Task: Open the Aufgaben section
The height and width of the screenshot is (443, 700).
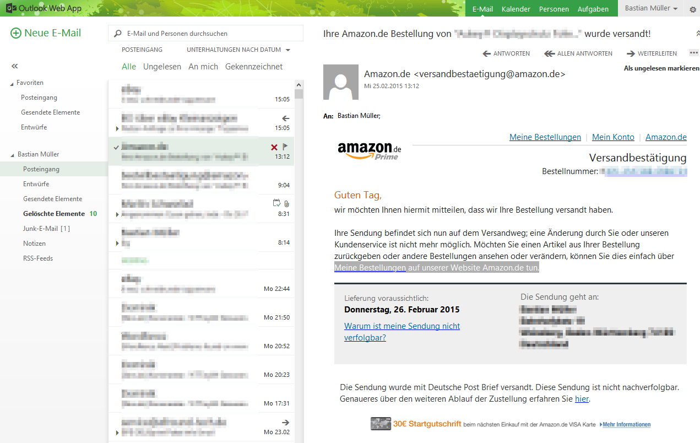Action: coord(593,9)
